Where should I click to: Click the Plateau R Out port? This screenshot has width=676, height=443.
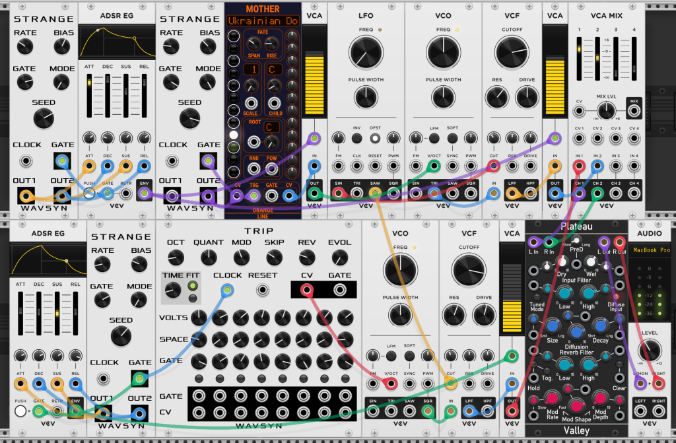619,242
